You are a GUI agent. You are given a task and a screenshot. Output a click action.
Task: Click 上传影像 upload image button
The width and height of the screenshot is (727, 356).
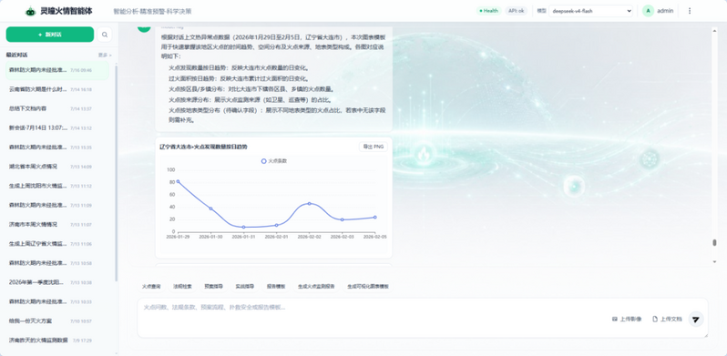coord(627,319)
